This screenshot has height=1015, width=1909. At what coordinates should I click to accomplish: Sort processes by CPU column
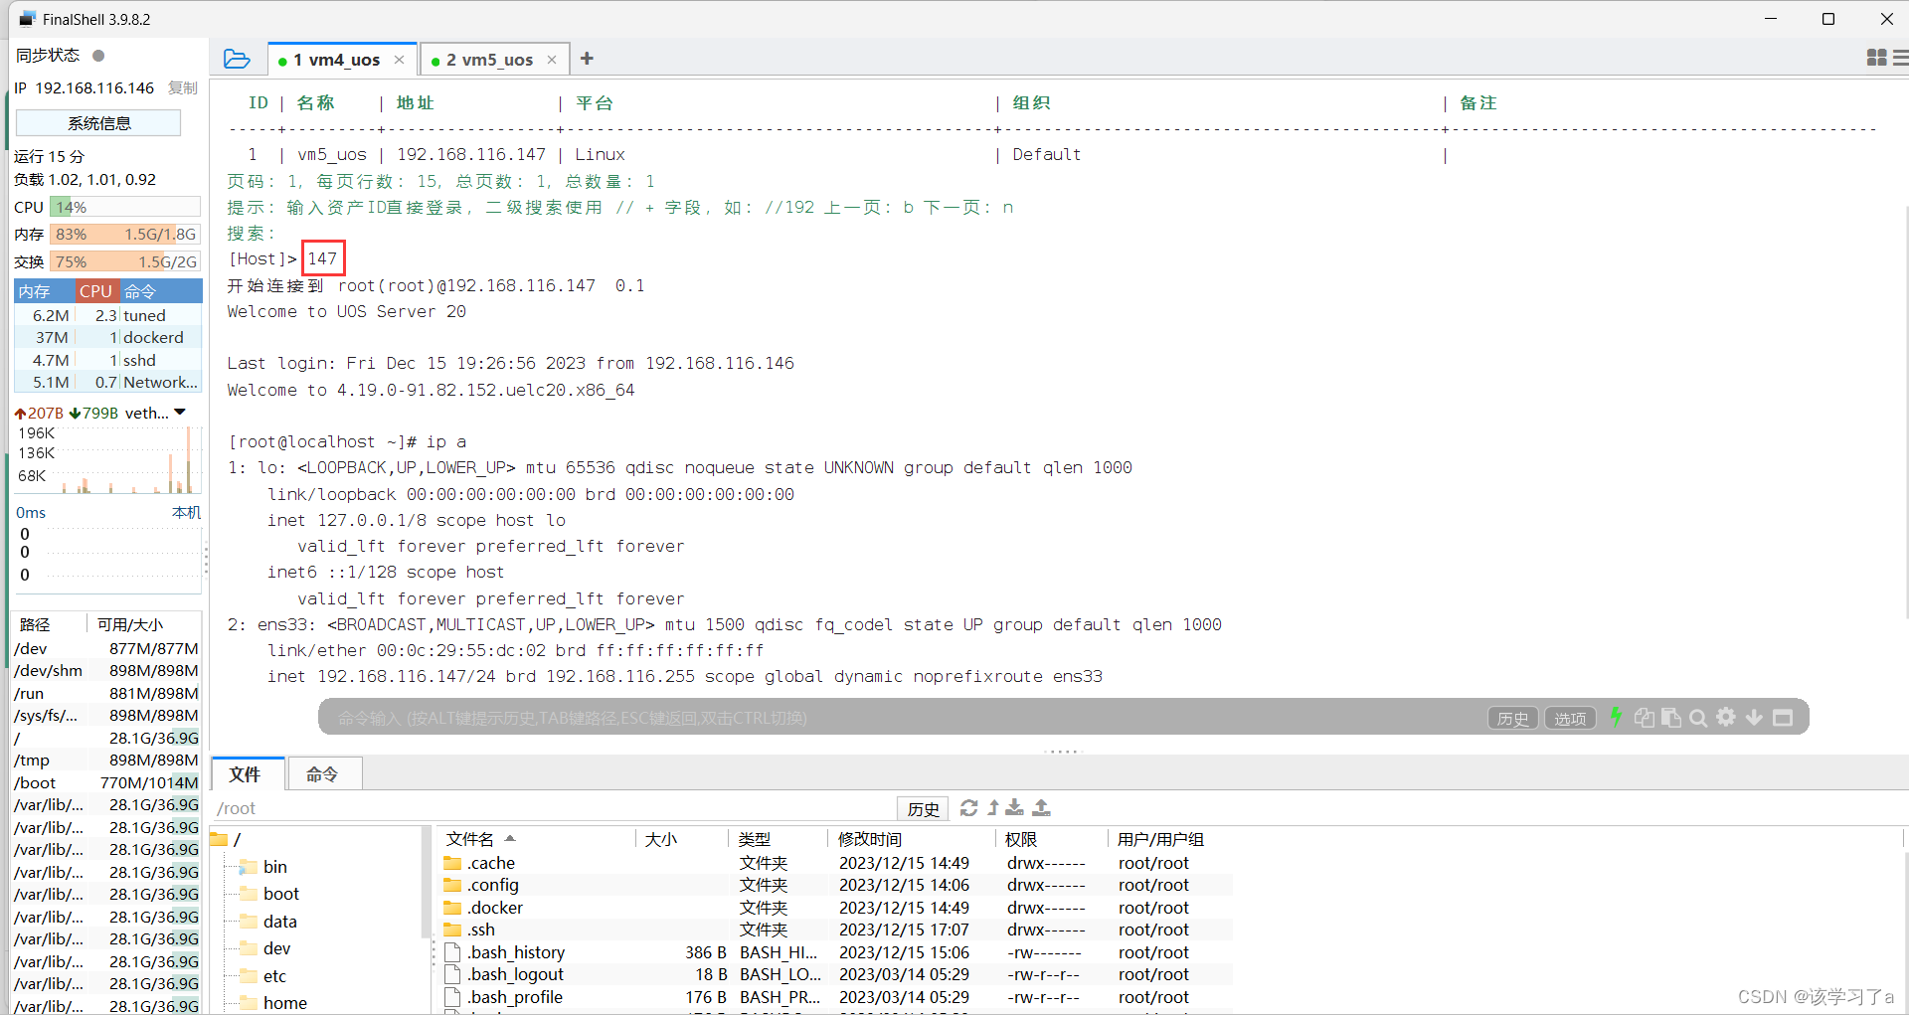tap(96, 291)
